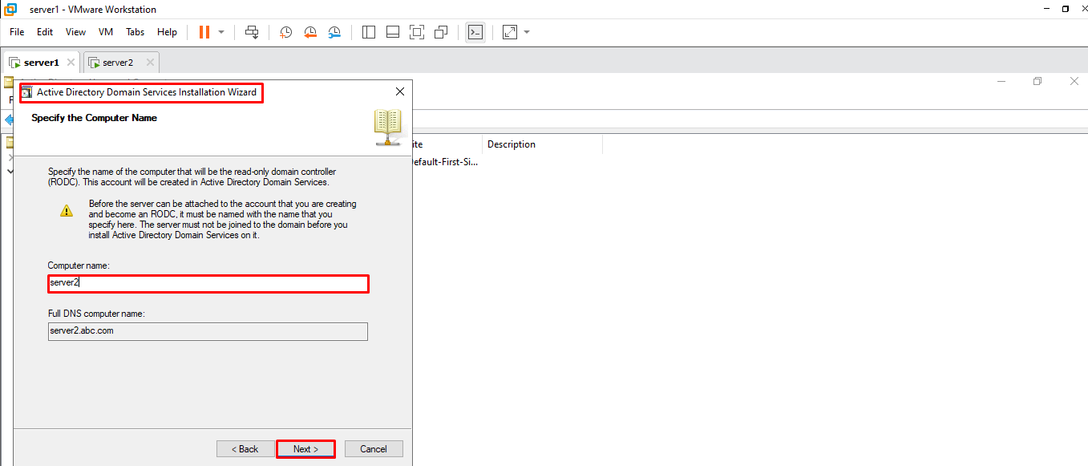
Task: Maximize the VMware Workstation window
Action: [x=1065, y=9]
